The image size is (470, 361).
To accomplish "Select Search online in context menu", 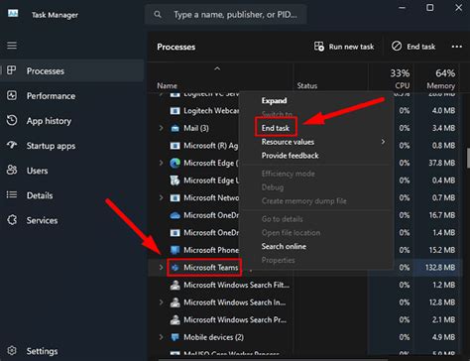I will (284, 246).
